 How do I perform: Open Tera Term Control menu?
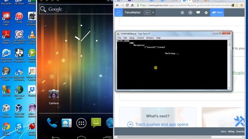click(x=140, y=38)
